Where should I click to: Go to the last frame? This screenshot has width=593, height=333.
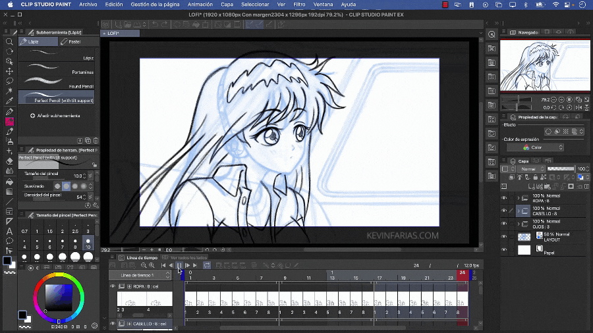click(x=195, y=265)
